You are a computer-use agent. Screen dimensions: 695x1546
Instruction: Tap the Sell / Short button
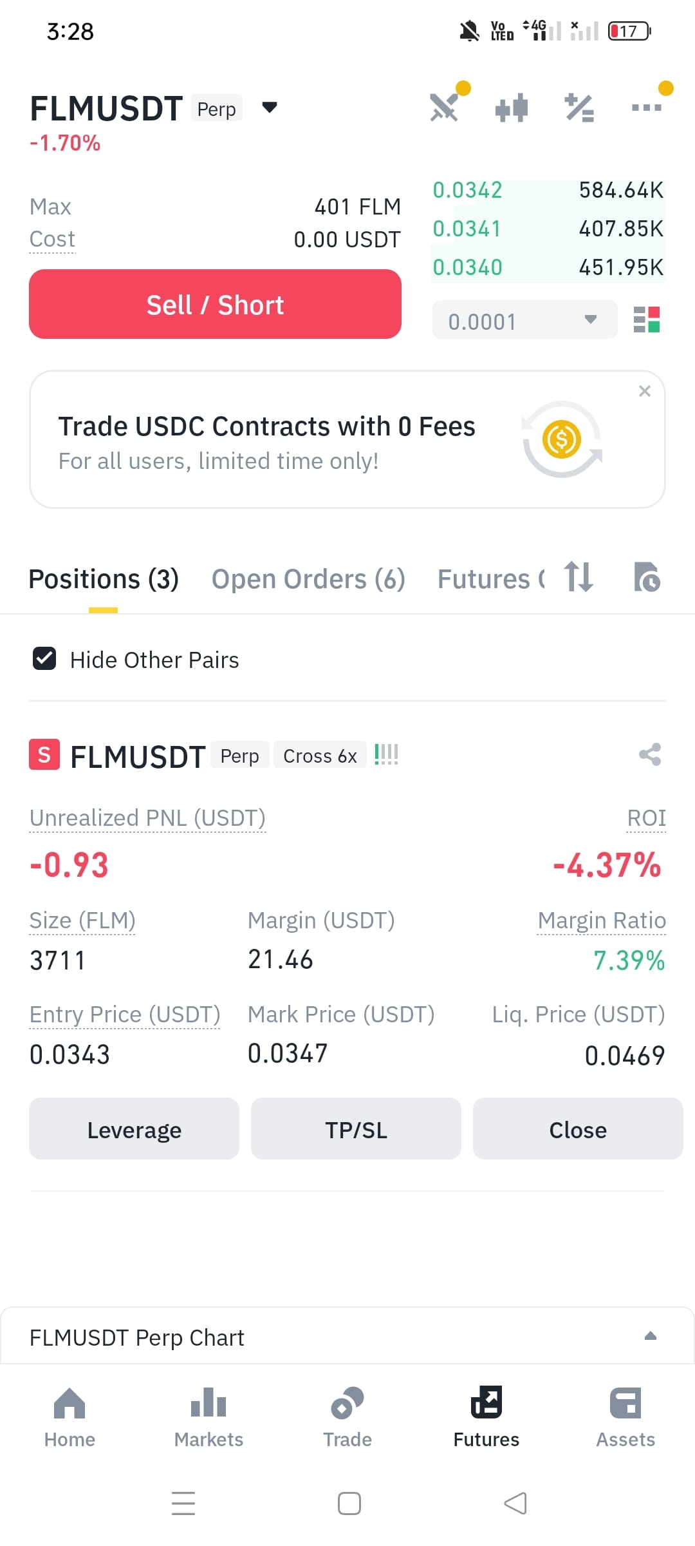click(x=215, y=304)
